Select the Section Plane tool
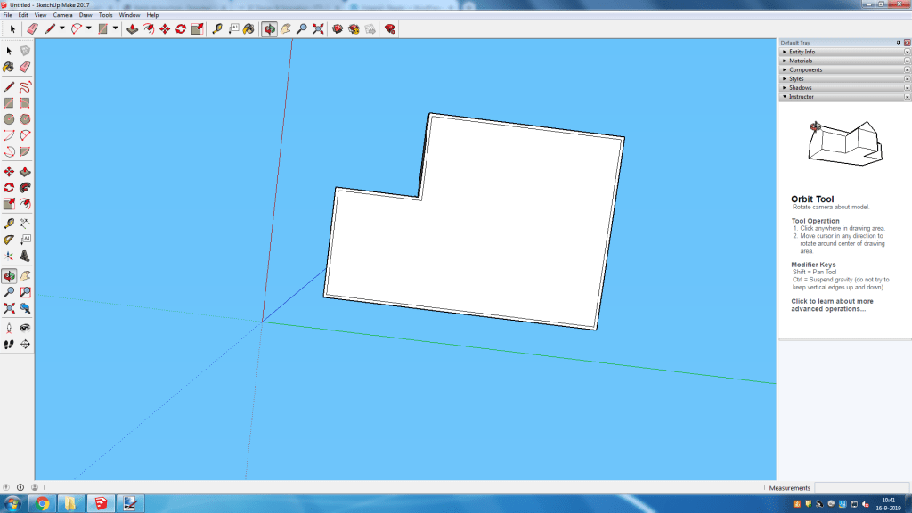This screenshot has height=513, width=912. [x=26, y=344]
